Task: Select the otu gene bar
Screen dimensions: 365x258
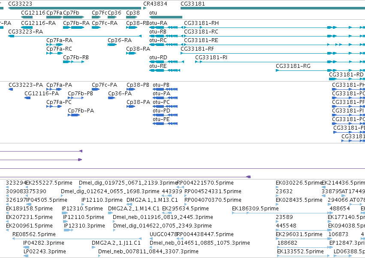Action: (x=166, y=17)
